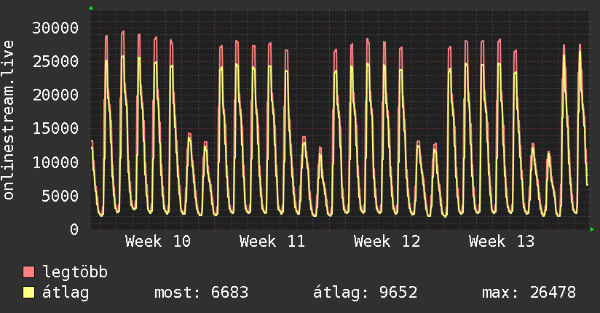Click the 0 y-axis tick label
This screenshot has height=313, width=600.
click(74, 229)
